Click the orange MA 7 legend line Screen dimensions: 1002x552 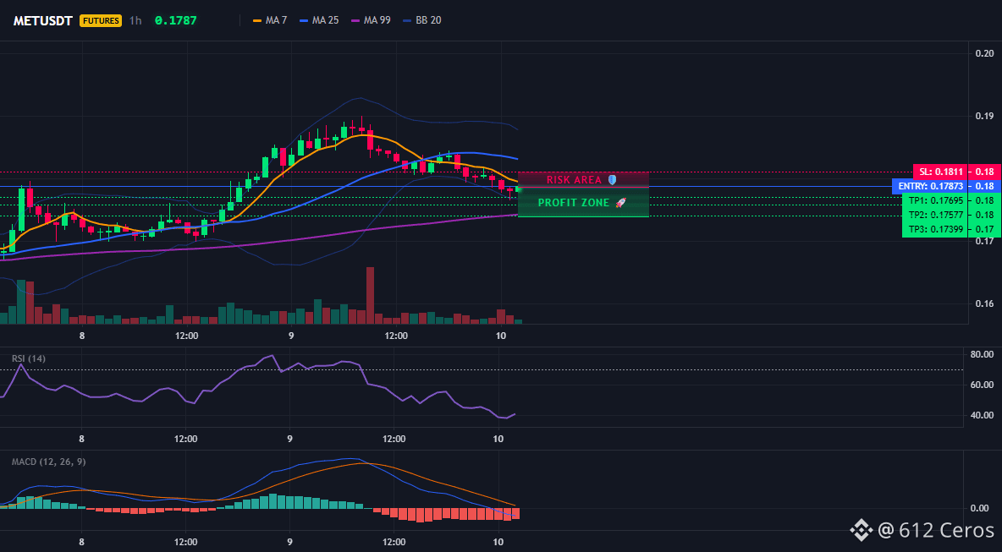[x=258, y=20]
